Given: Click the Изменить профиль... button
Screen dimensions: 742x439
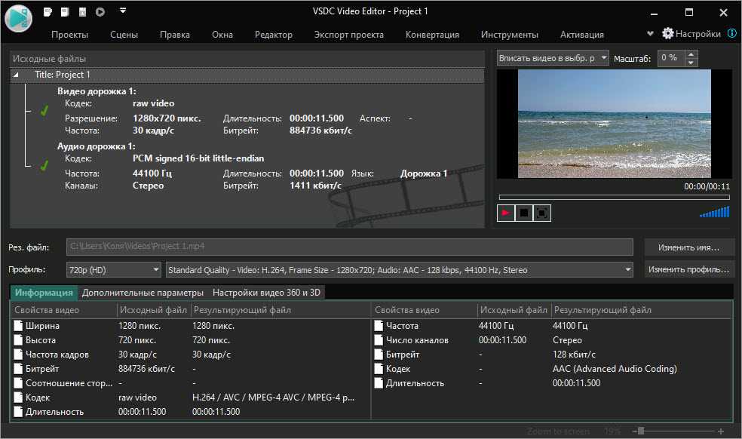Looking at the screenshot, I should (688, 269).
